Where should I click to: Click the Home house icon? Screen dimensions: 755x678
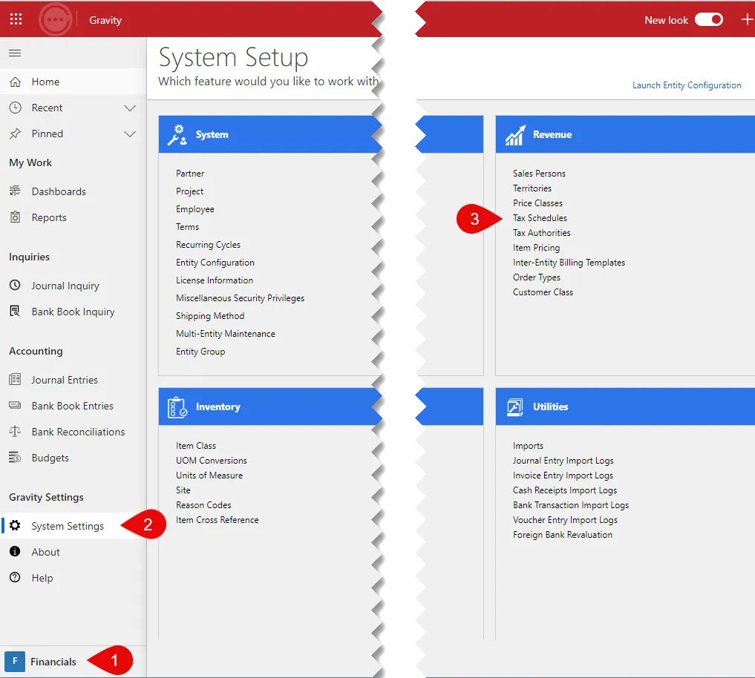click(16, 82)
